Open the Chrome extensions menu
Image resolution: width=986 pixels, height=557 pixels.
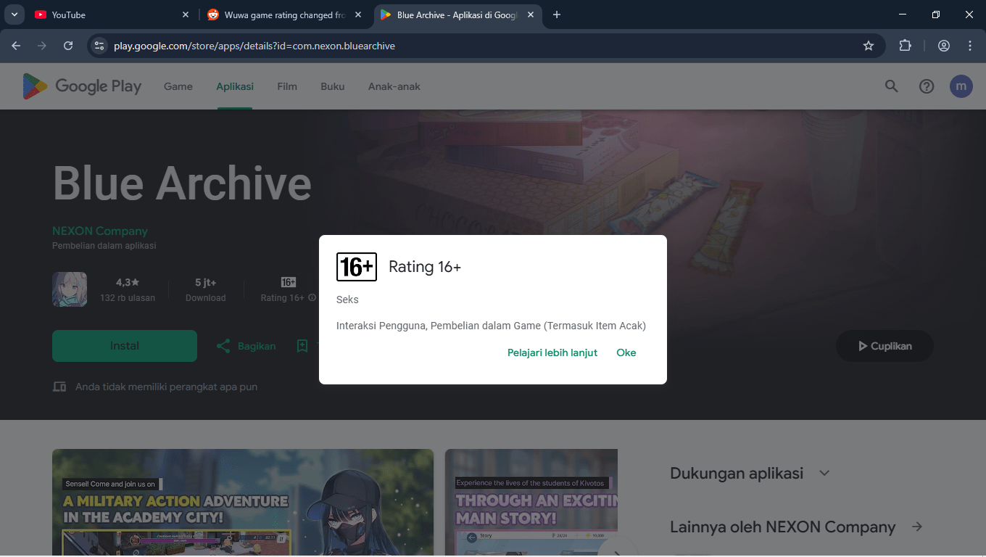pos(905,46)
